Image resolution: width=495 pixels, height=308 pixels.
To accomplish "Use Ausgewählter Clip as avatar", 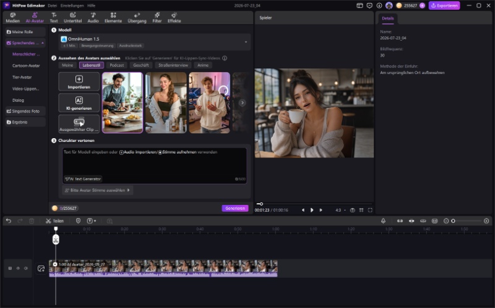I will (x=79, y=124).
